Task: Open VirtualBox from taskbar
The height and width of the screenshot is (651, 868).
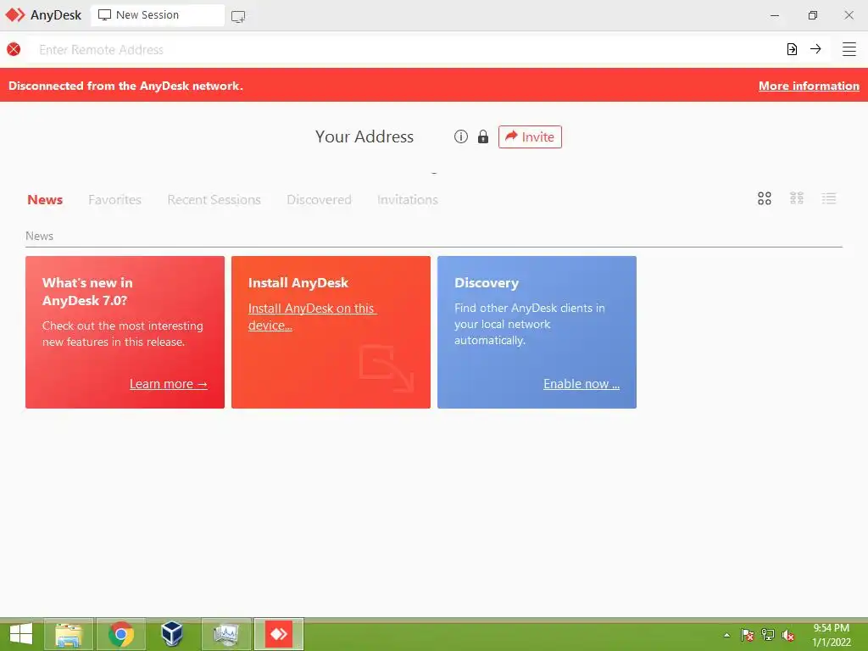Action: point(172,634)
